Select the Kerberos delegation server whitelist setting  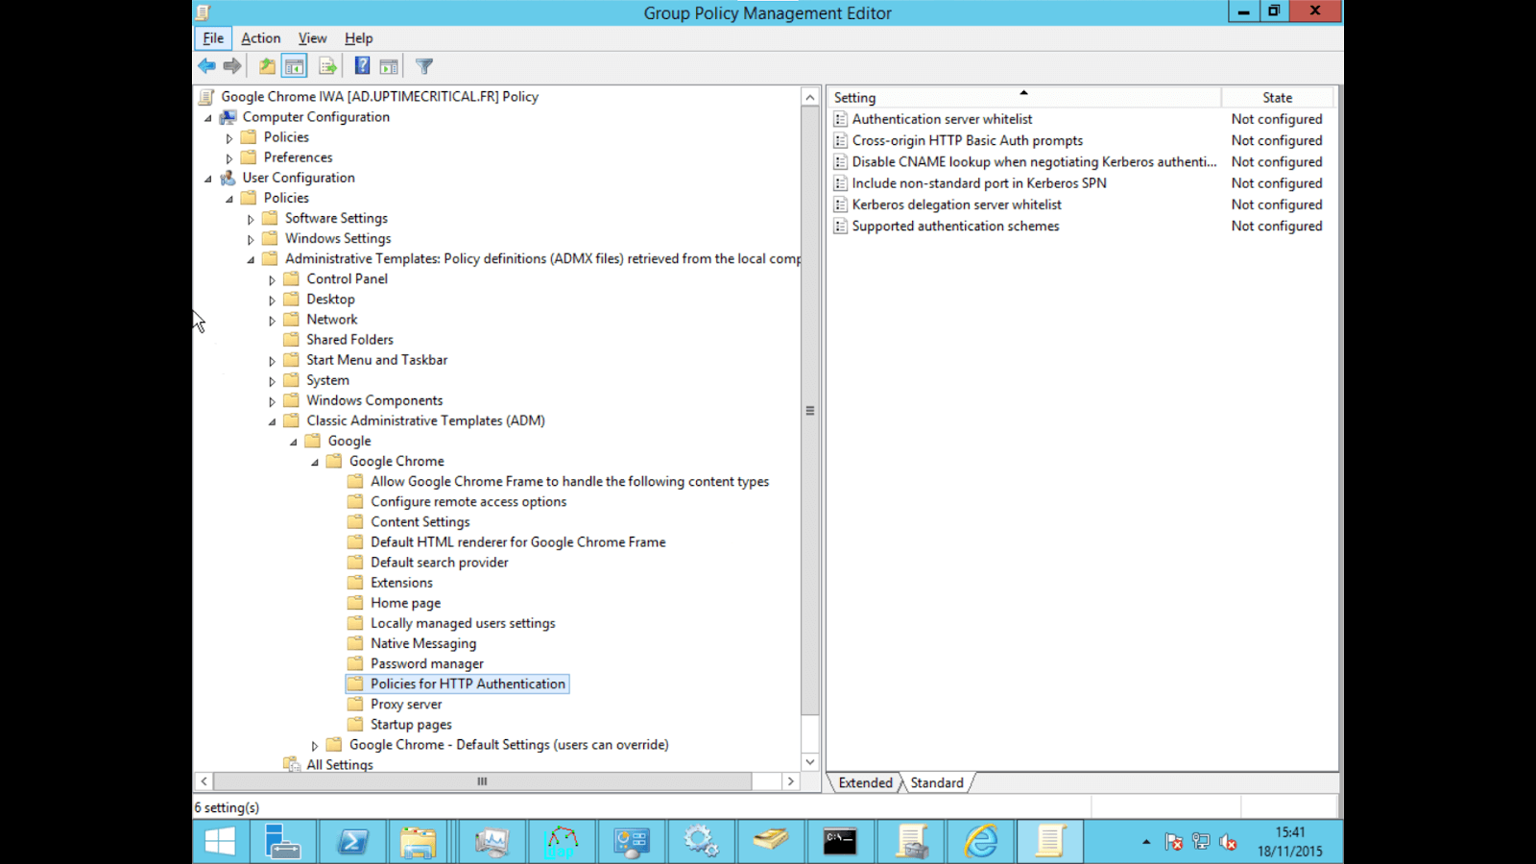[956, 204]
